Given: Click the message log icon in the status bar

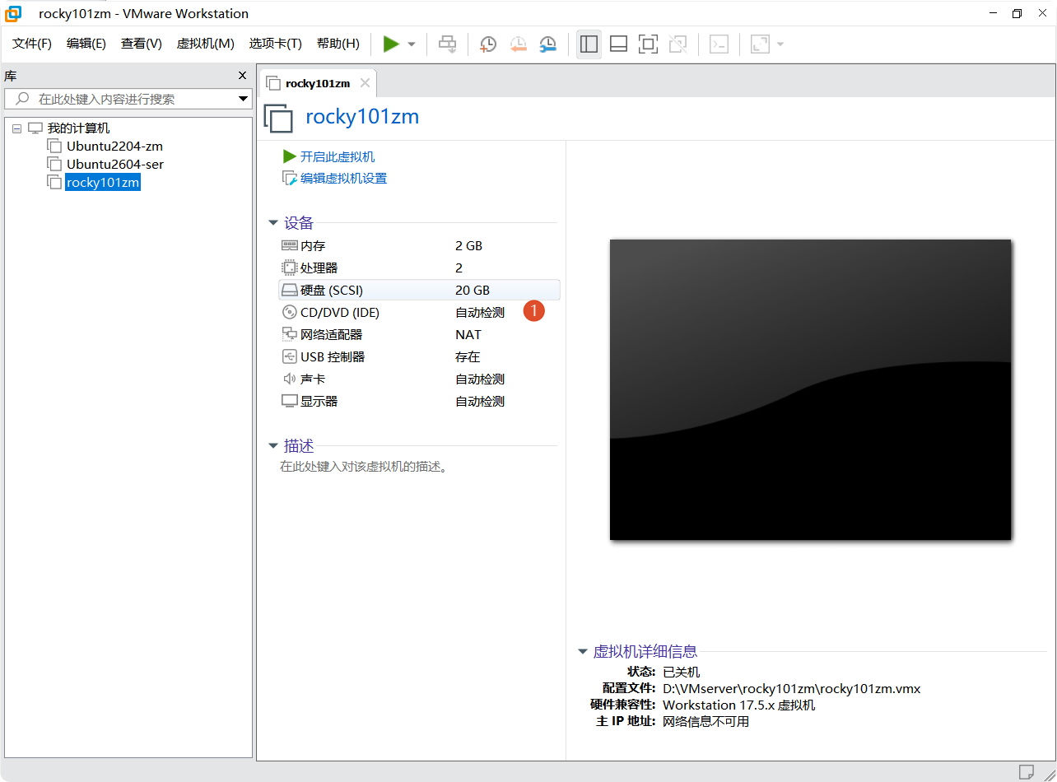Looking at the screenshot, I should pos(1027,771).
